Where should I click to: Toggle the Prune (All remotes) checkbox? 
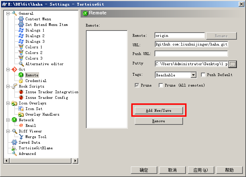(161, 85)
